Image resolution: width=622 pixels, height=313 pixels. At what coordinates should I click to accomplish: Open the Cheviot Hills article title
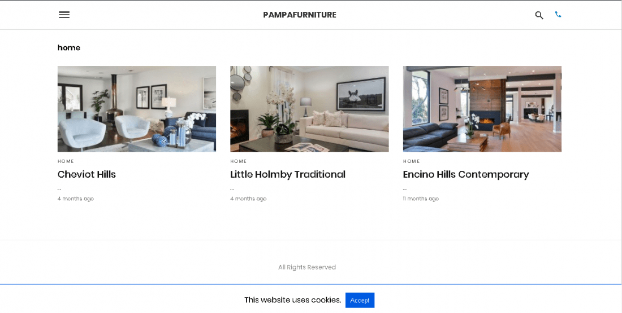(87, 174)
